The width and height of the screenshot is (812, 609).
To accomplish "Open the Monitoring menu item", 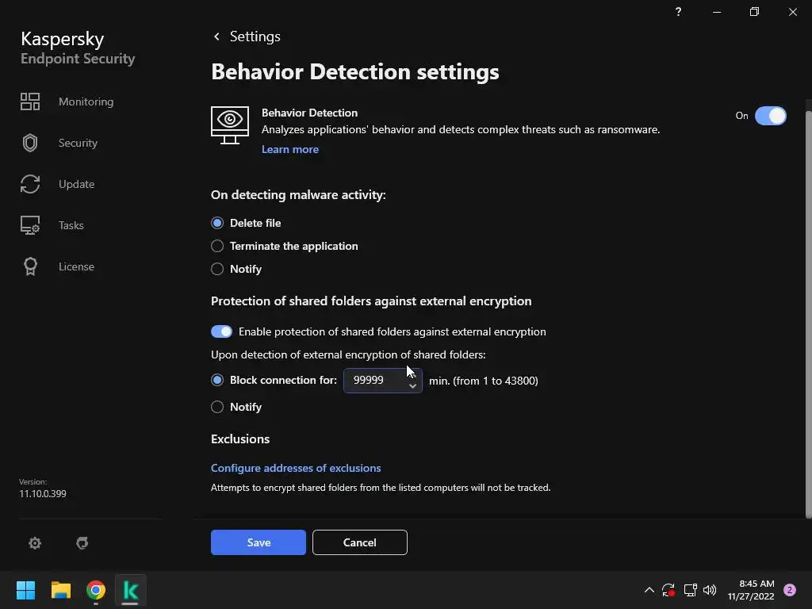I will [86, 101].
